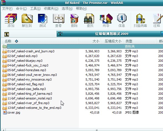Open the Commands (命令) menu
This screenshot has width=163, height=131.
pos(21,9)
